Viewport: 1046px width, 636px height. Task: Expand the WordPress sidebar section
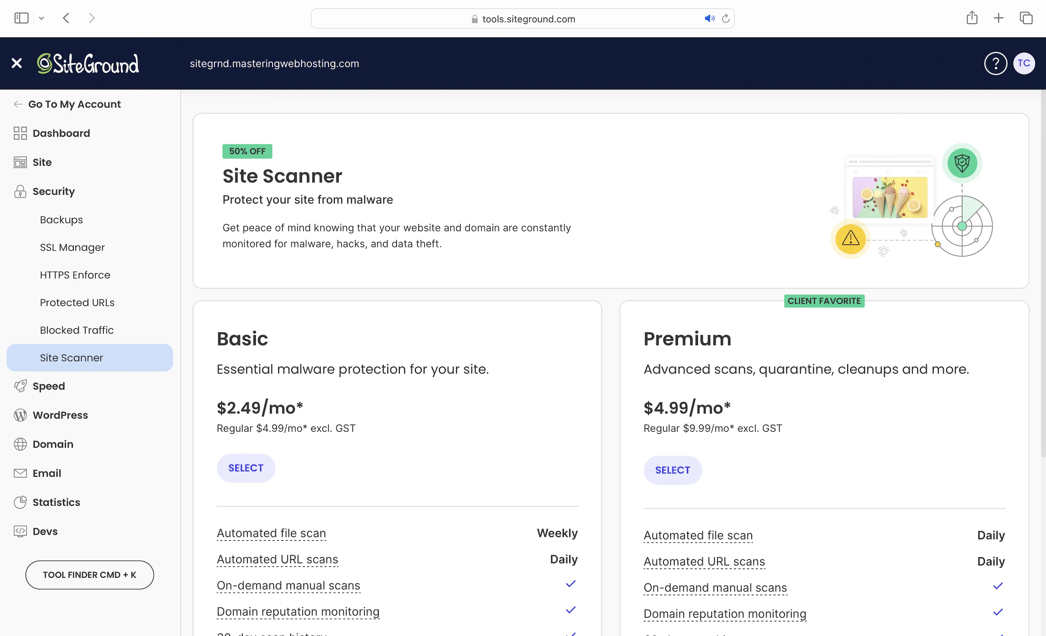[x=60, y=415]
